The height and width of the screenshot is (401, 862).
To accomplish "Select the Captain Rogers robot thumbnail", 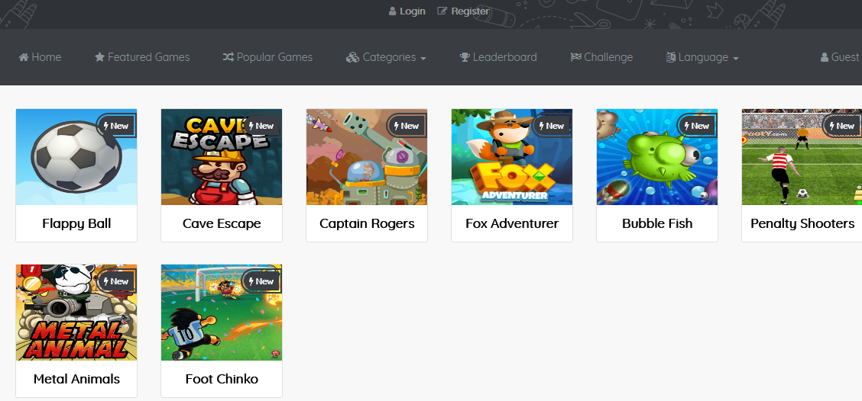I will click(367, 157).
